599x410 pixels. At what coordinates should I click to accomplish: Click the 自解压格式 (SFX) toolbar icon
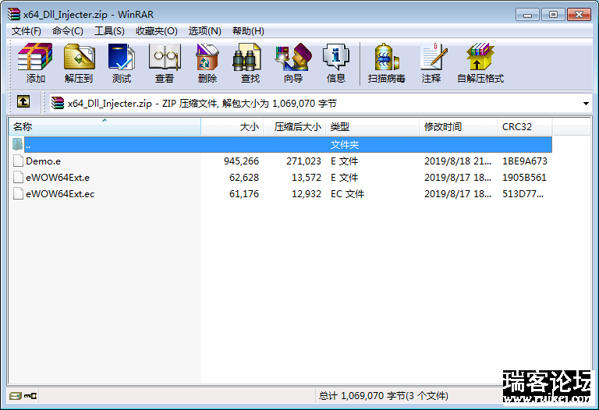480,56
